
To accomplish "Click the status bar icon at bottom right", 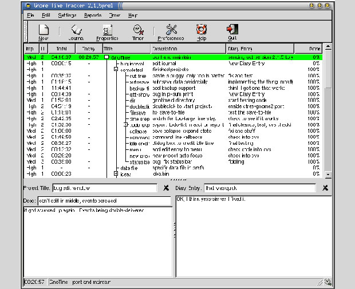I will point(328,282).
